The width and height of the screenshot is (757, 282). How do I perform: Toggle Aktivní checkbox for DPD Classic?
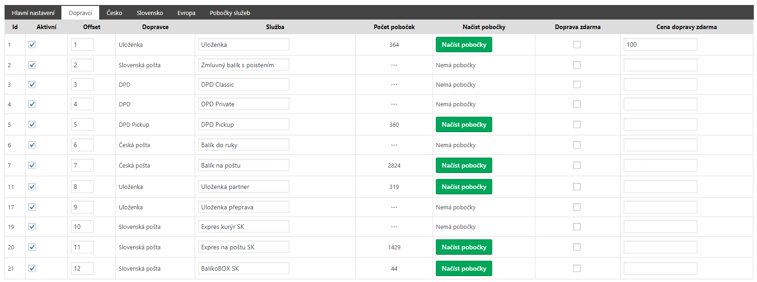[32, 84]
